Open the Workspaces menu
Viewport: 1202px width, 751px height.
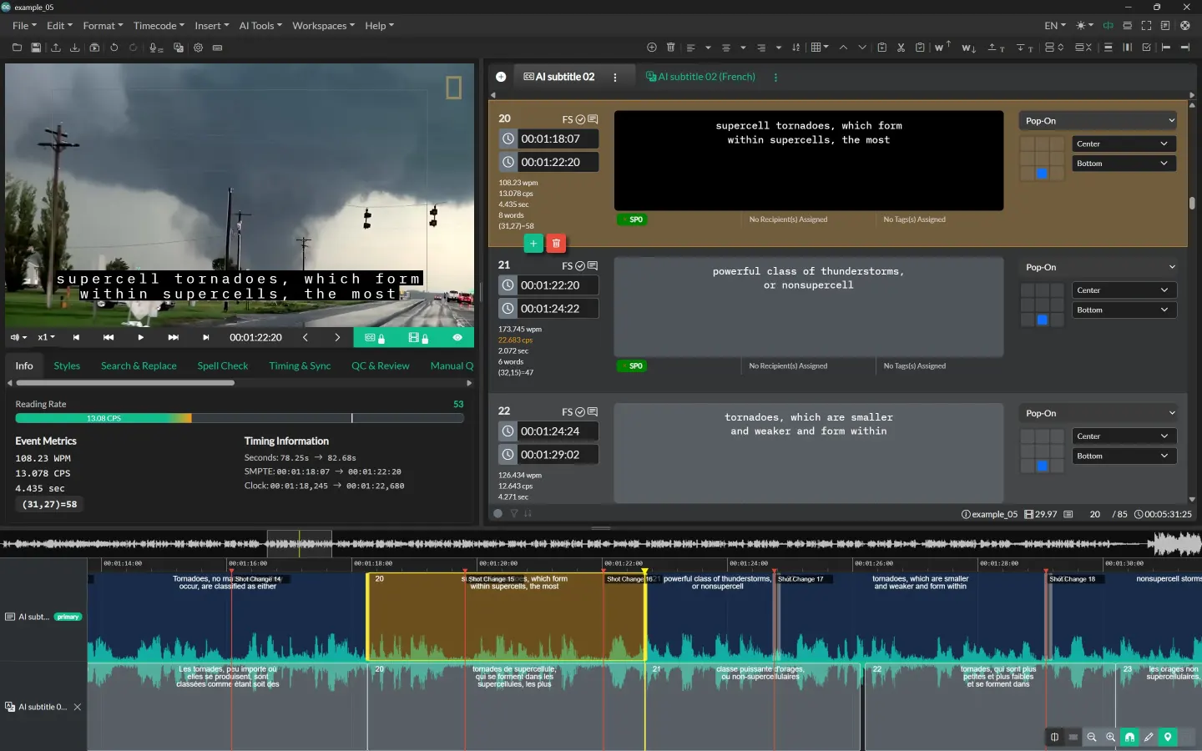(x=323, y=26)
